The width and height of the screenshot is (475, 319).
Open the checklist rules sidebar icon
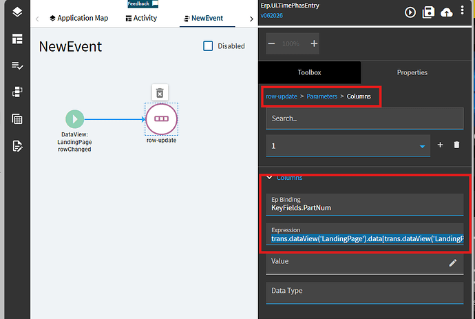point(17,65)
